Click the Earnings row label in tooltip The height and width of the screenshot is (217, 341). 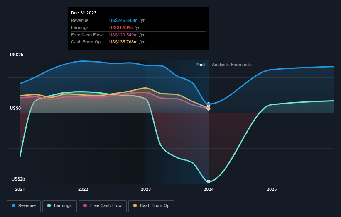[x=80, y=27]
